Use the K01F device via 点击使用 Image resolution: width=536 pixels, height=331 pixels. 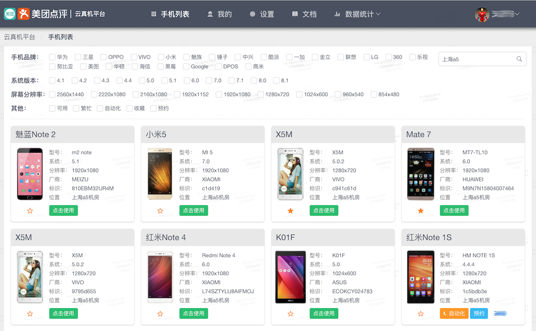point(324,314)
